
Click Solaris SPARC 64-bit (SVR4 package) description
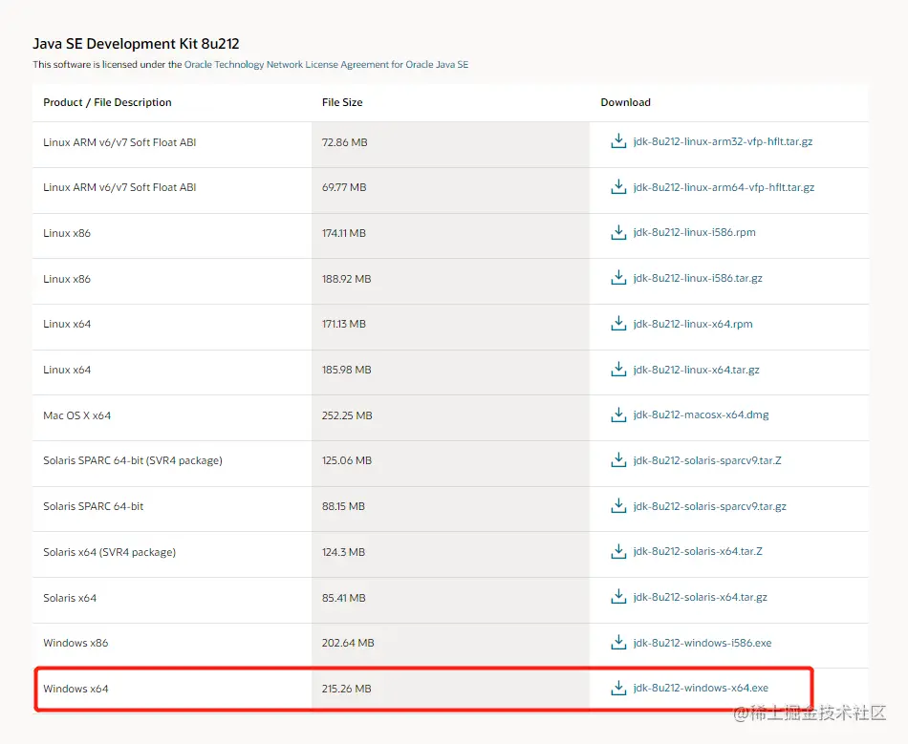133,460
